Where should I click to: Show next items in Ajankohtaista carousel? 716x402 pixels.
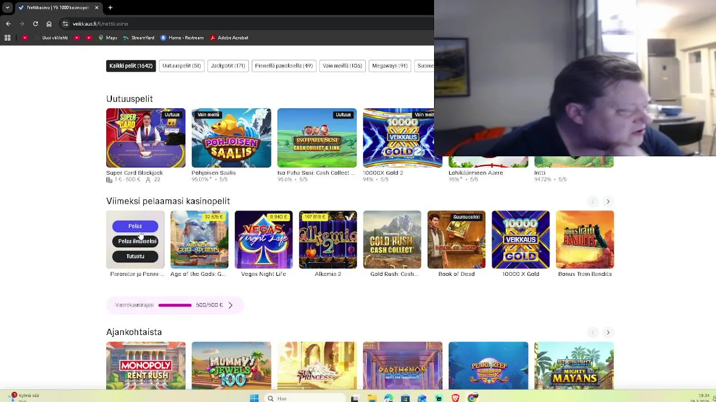608,332
